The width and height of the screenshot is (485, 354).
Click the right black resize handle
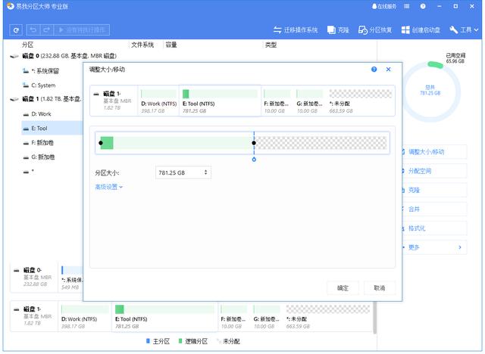[254, 143]
